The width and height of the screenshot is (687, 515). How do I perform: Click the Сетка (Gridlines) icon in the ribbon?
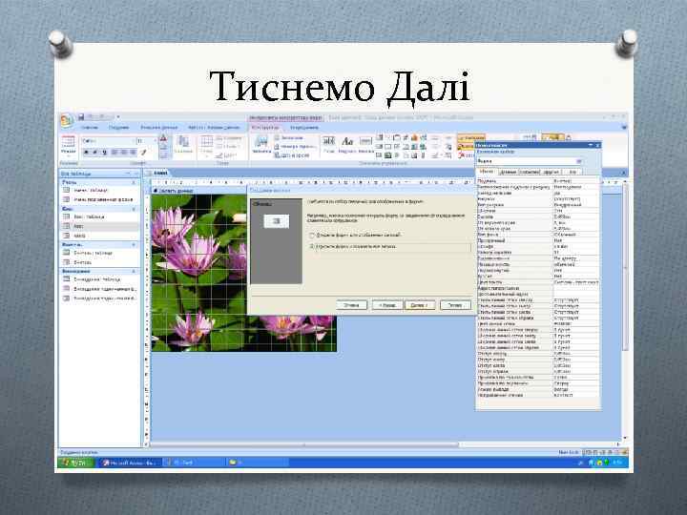point(206,145)
